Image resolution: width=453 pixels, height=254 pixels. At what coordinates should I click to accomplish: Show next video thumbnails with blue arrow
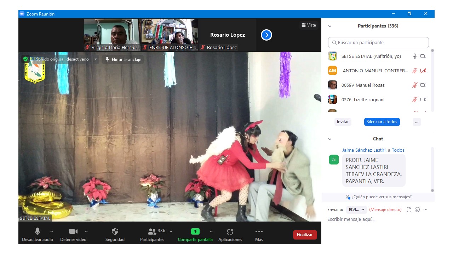tap(266, 35)
